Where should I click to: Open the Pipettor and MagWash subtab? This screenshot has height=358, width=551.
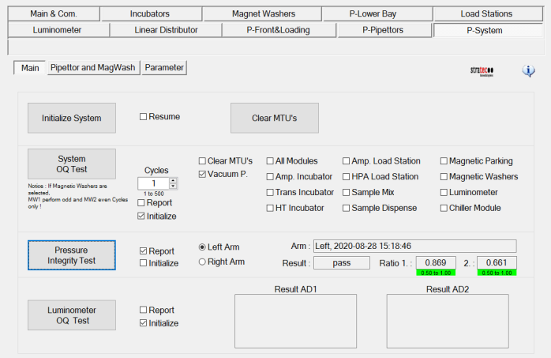(x=92, y=68)
